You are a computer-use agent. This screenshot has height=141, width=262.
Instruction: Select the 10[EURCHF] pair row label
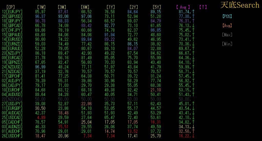12,90
